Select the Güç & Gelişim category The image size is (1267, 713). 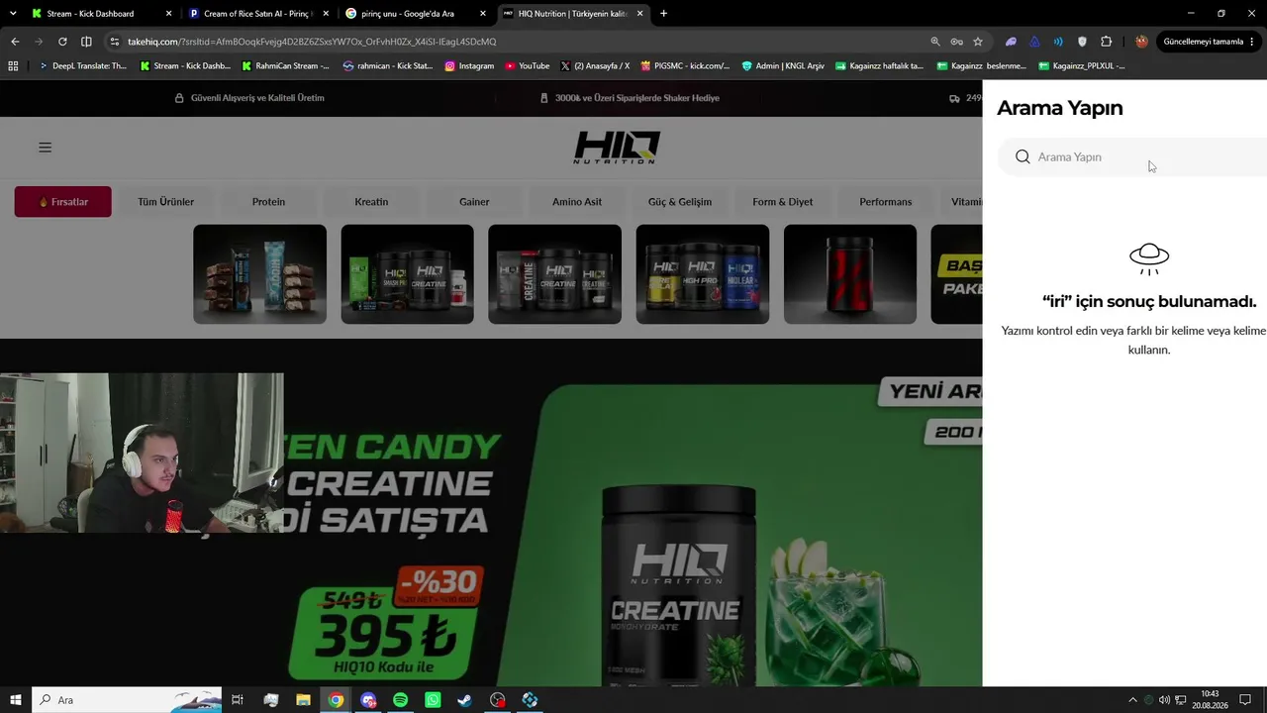coord(680,202)
